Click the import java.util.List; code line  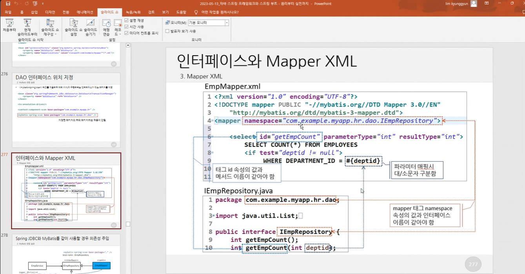click(x=257, y=216)
